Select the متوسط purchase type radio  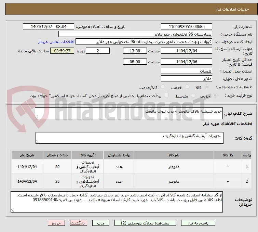[193, 95]
